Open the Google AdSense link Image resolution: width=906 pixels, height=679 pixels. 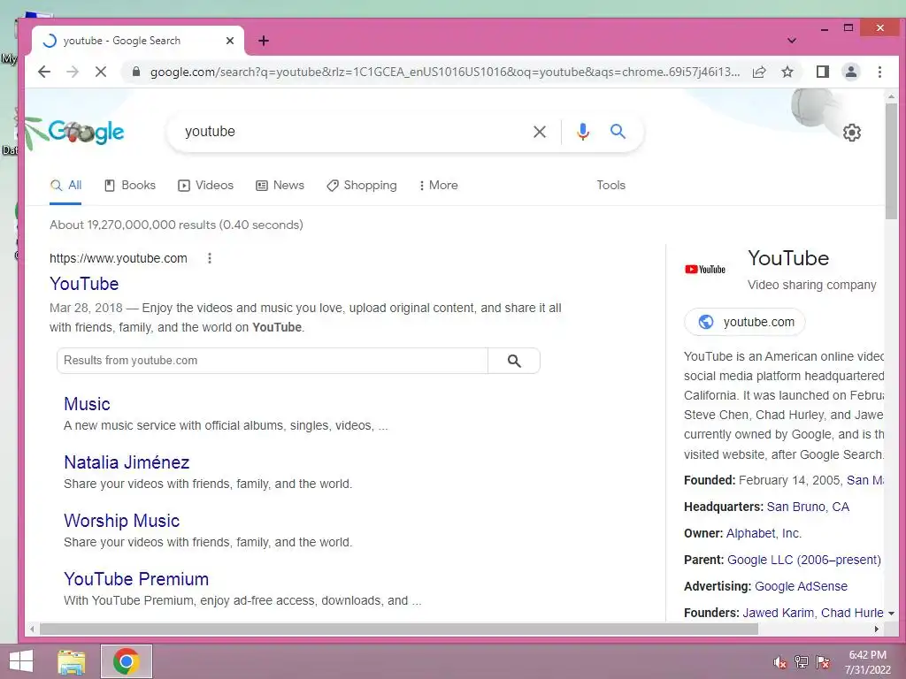click(801, 587)
